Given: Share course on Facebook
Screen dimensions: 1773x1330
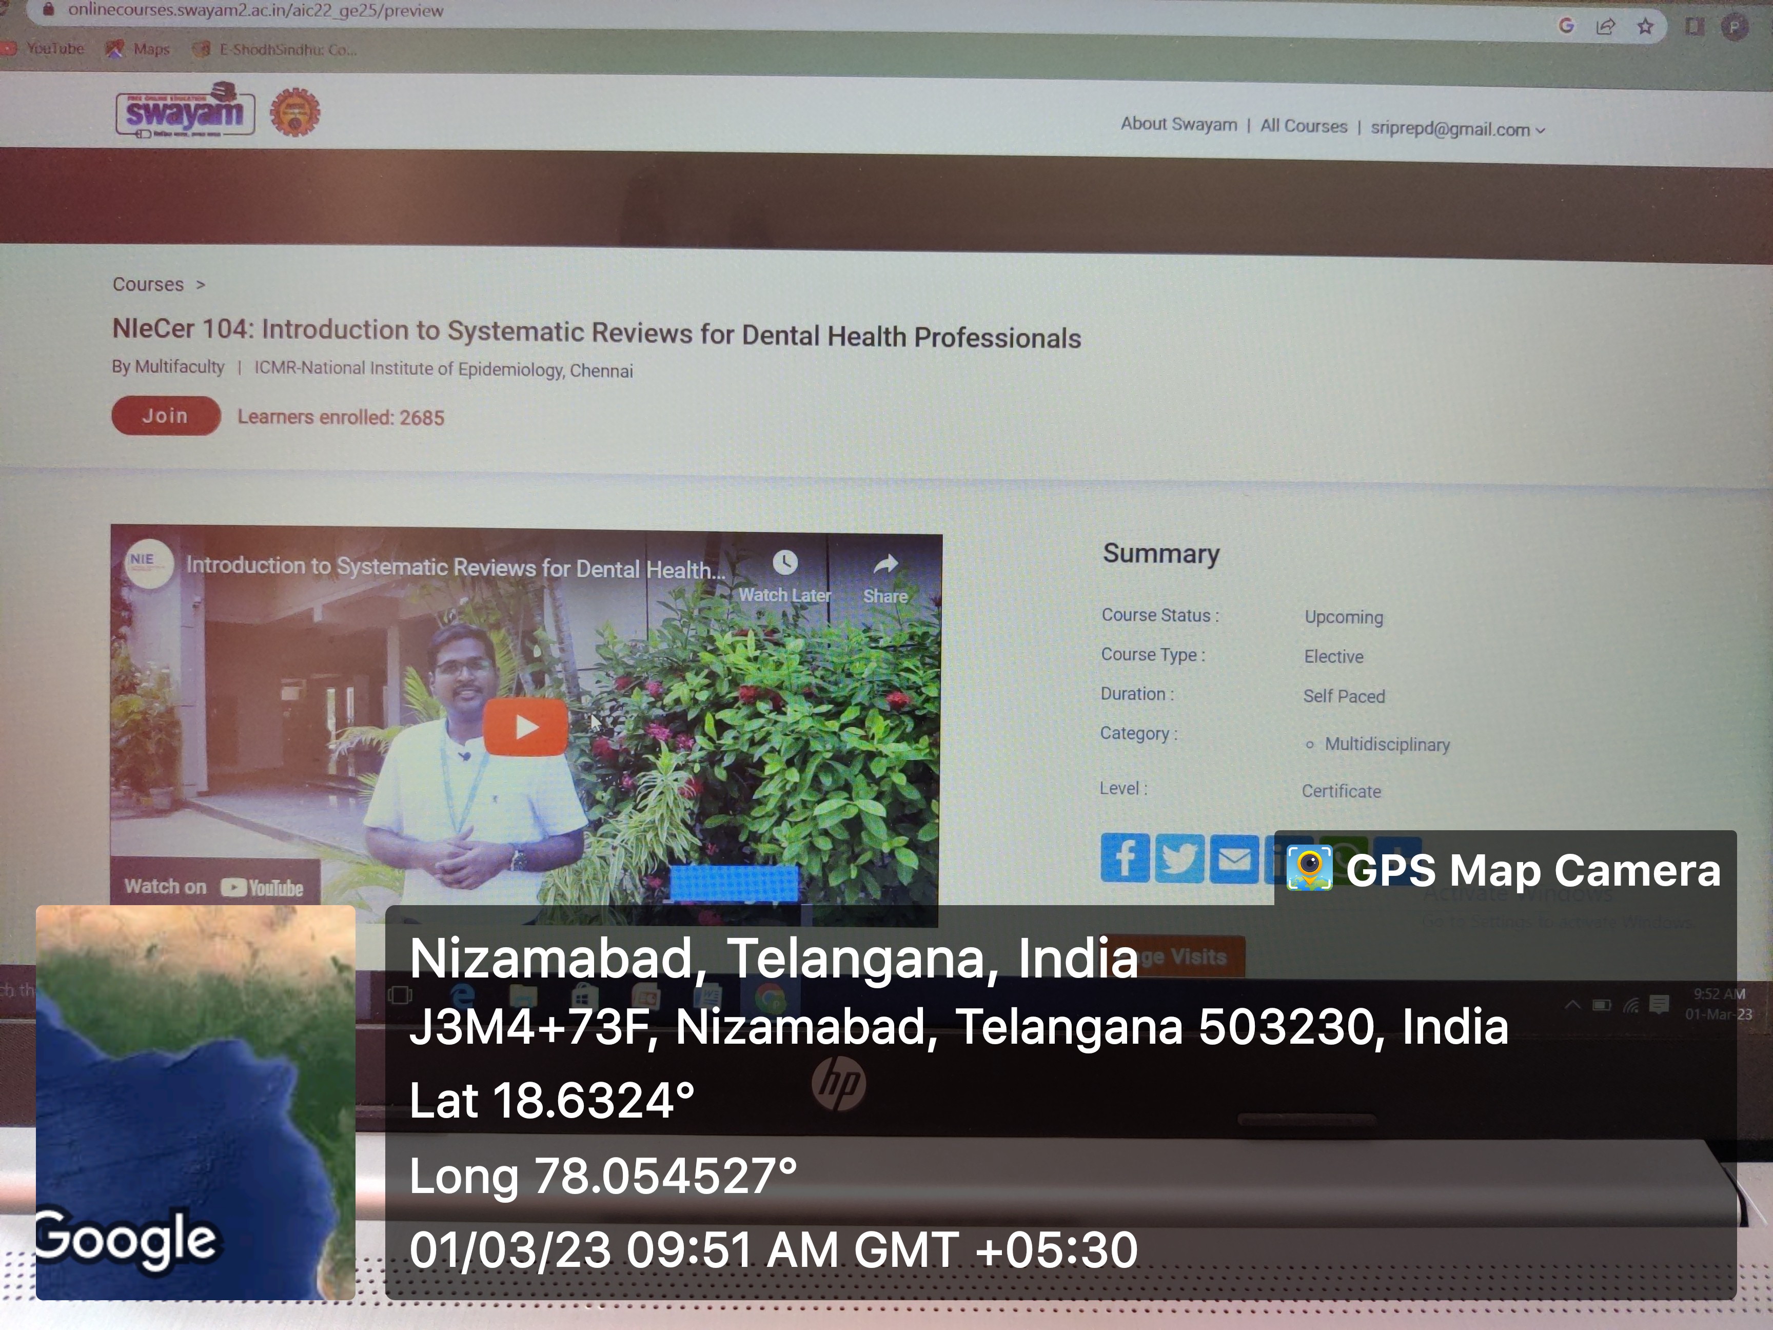Looking at the screenshot, I should click(x=1126, y=858).
